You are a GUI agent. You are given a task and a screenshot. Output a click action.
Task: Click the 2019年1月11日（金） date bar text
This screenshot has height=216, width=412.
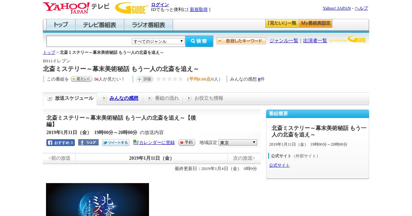[151, 158]
